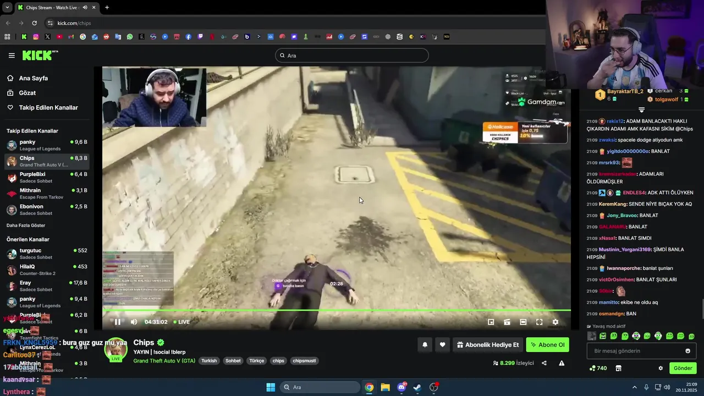Open Twitch bookmark
Screen dimensions: 704x396
[x=200, y=37]
